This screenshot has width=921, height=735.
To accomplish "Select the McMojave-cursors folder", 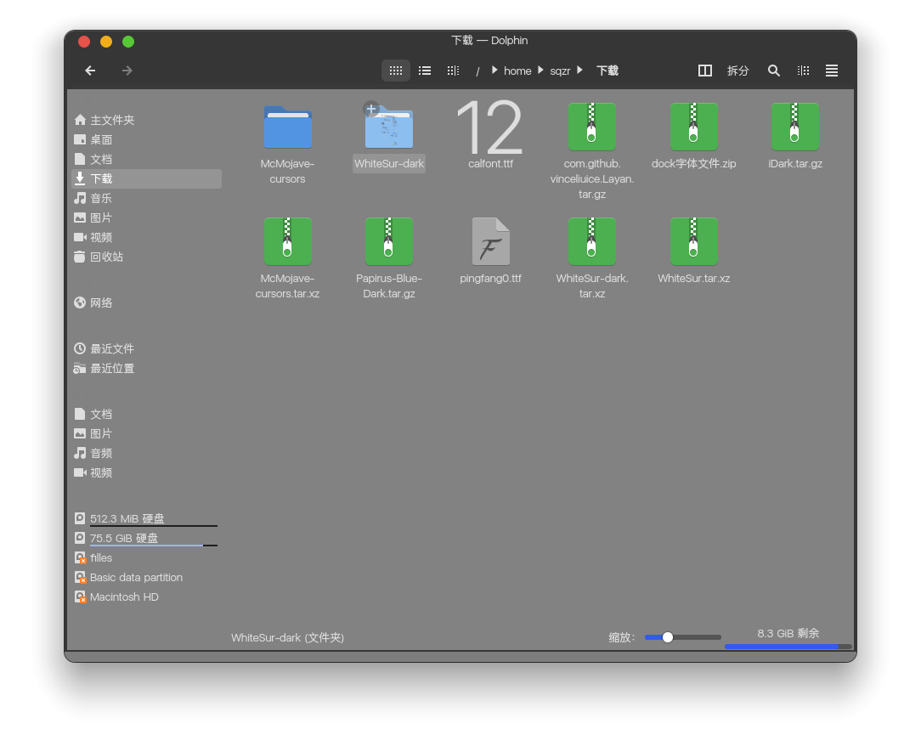I will tap(287, 144).
